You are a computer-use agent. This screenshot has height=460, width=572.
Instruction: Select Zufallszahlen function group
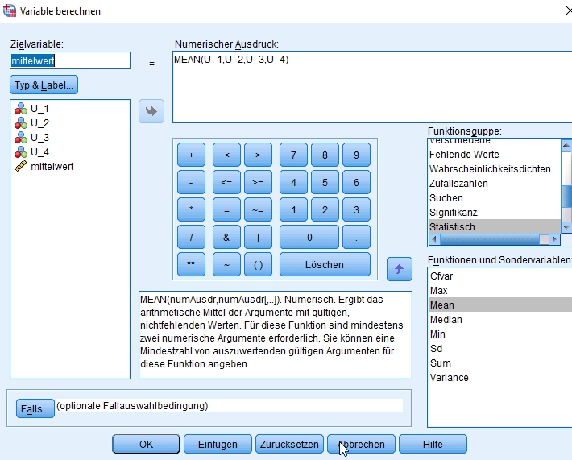click(458, 184)
